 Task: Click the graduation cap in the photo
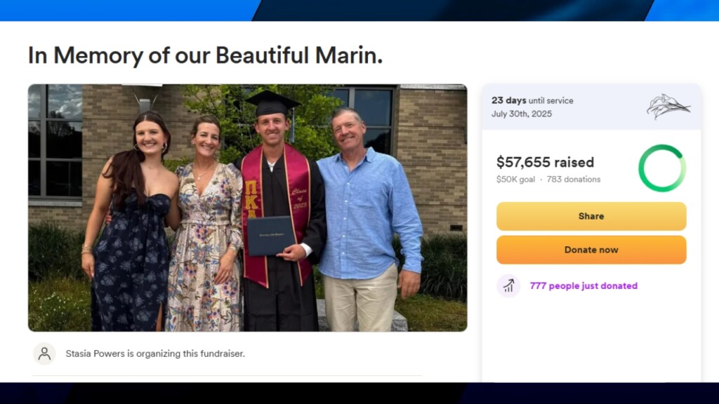[x=272, y=103]
